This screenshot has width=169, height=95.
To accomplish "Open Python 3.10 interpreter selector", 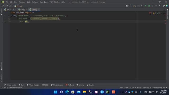I will point(153,88).
